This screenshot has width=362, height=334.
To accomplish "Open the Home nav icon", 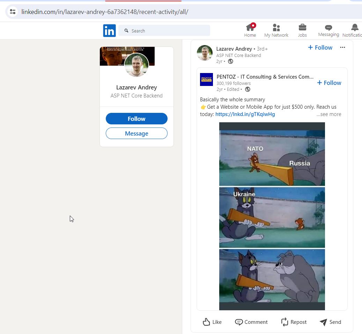I will (x=250, y=30).
